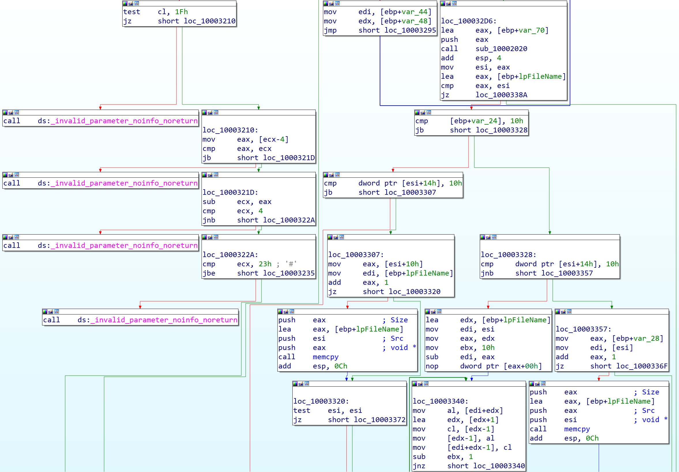Select 'add esp, 4' instruction

(471, 58)
